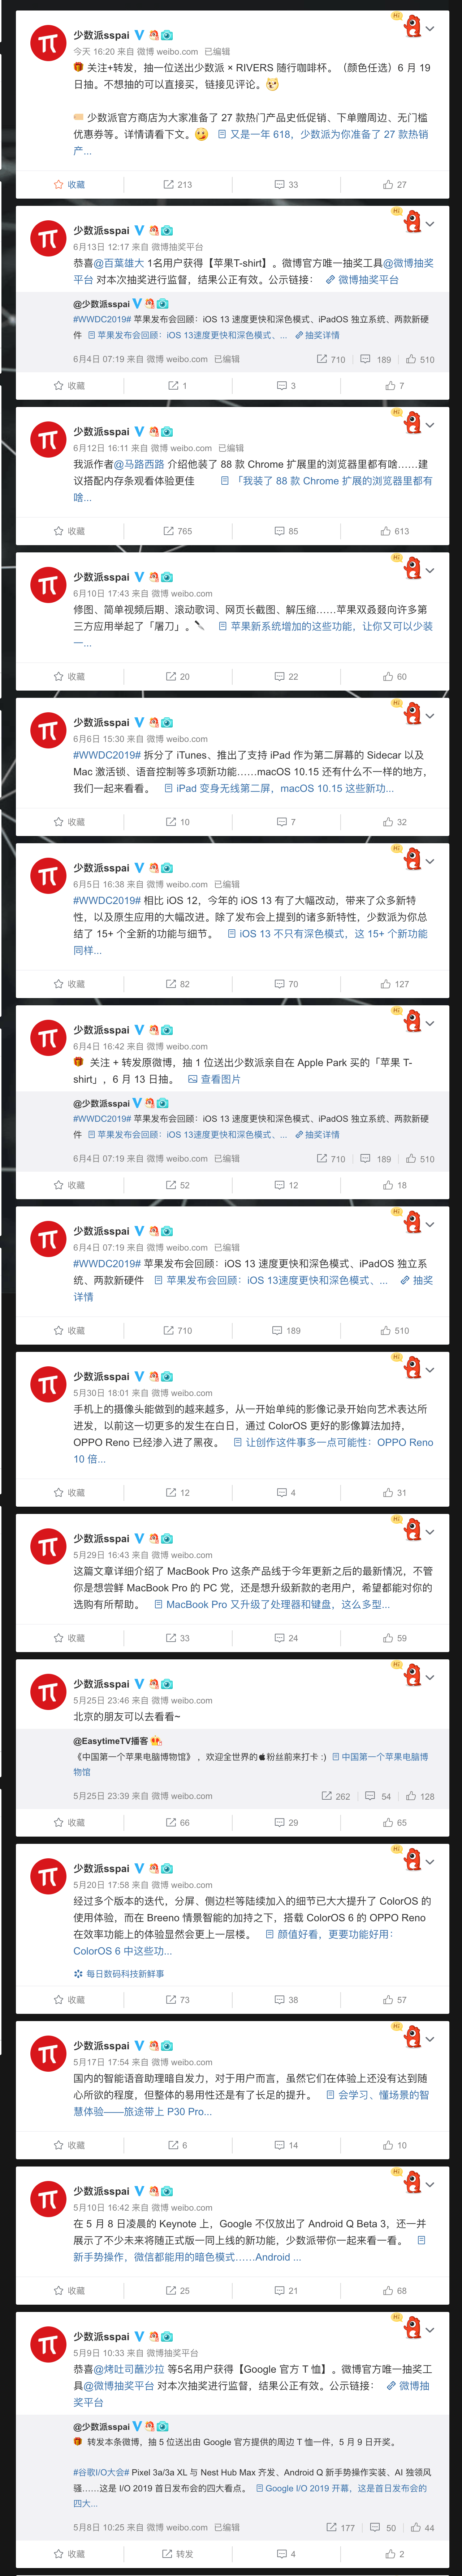Viewport: 462px width, 2576px height.
Task: Toggle 收藏 star on the top 今天 16:20 post
Action: pyautogui.click(x=69, y=185)
